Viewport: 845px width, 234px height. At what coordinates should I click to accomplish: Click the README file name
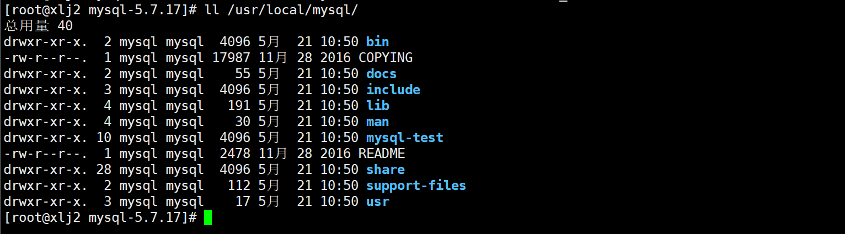point(382,154)
